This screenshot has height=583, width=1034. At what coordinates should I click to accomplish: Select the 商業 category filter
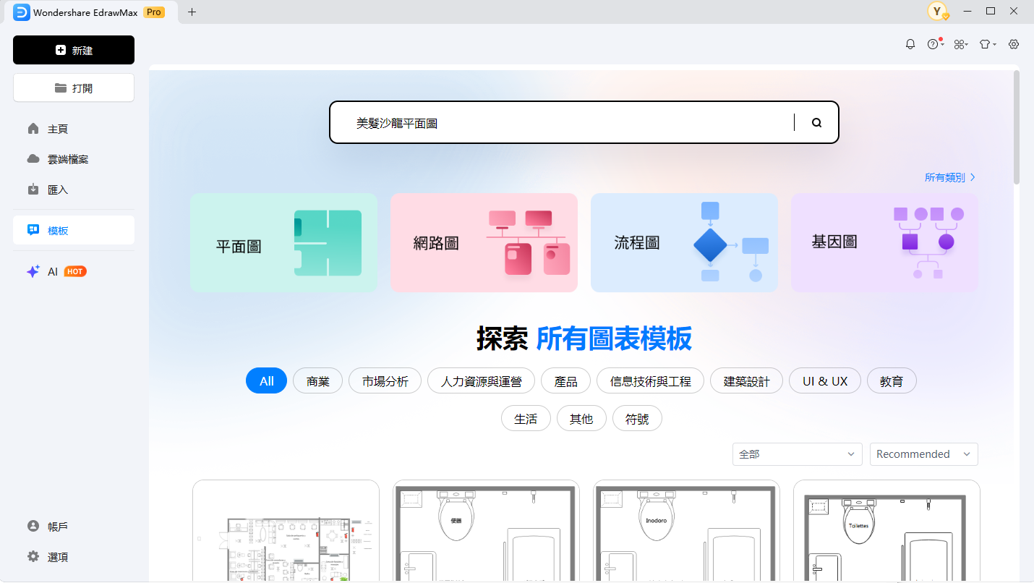pos(317,380)
